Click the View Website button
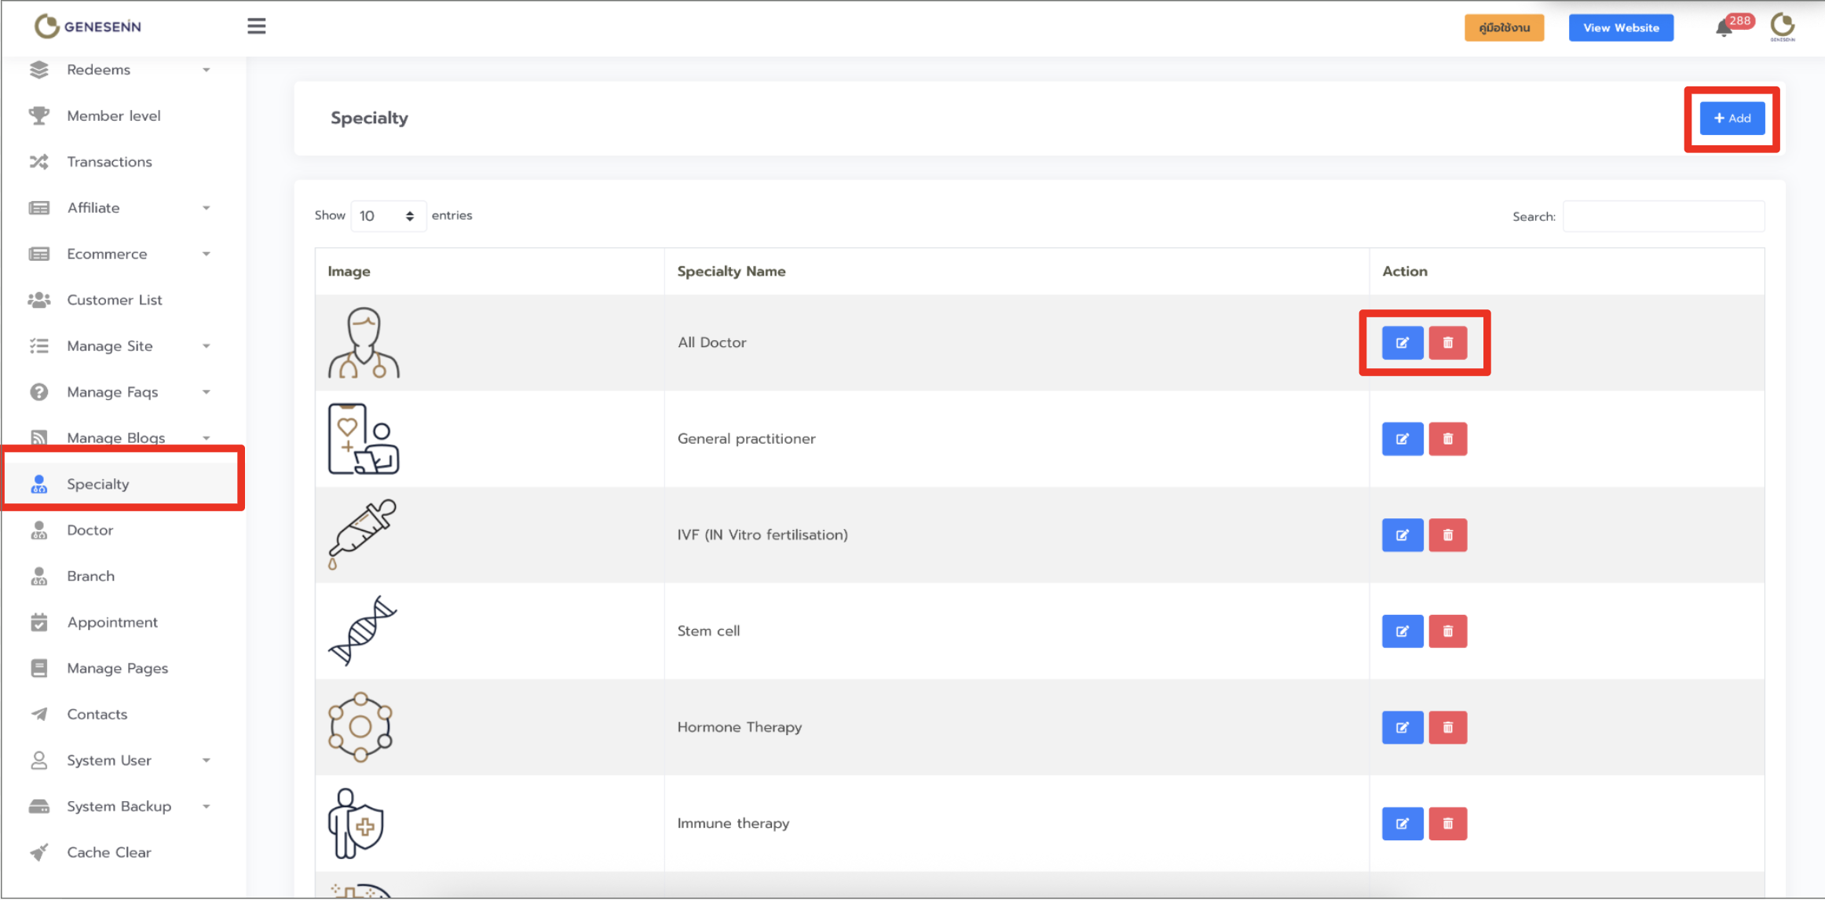The height and width of the screenshot is (900, 1825). click(1620, 27)
